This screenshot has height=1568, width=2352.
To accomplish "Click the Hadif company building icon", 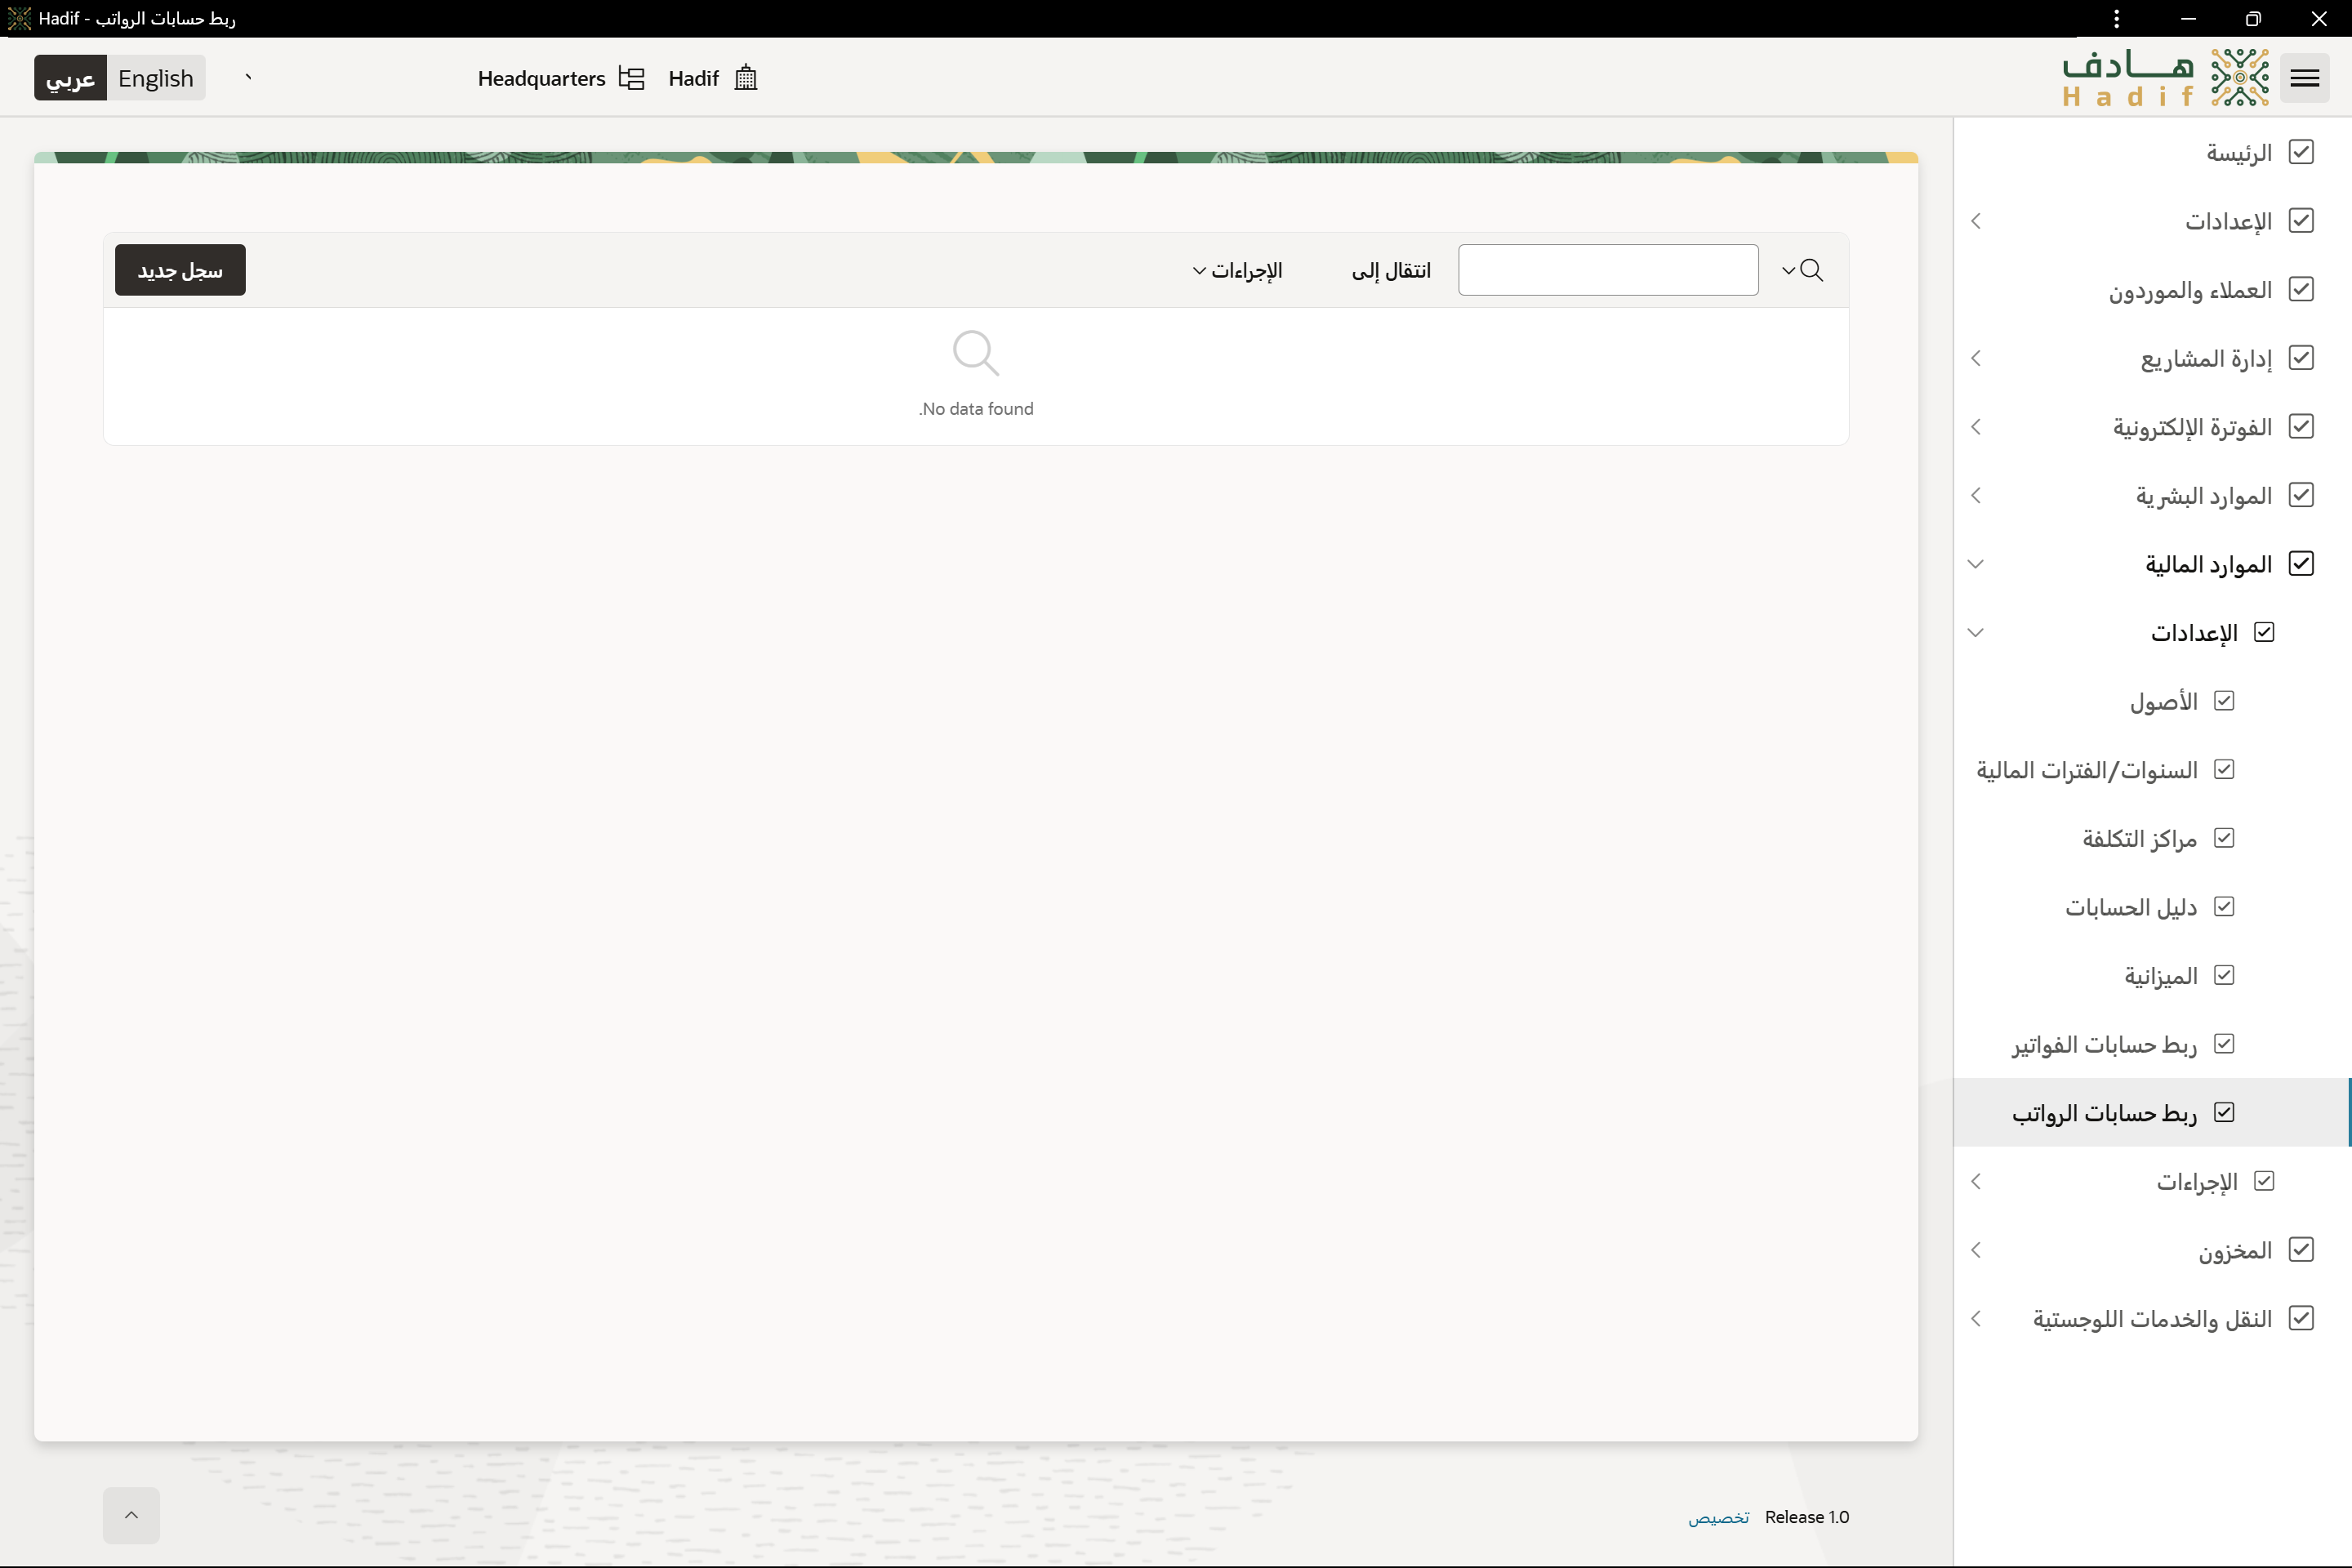I will pos(746,78).
